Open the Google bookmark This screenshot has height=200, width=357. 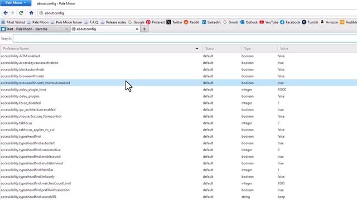pos(136,22)
